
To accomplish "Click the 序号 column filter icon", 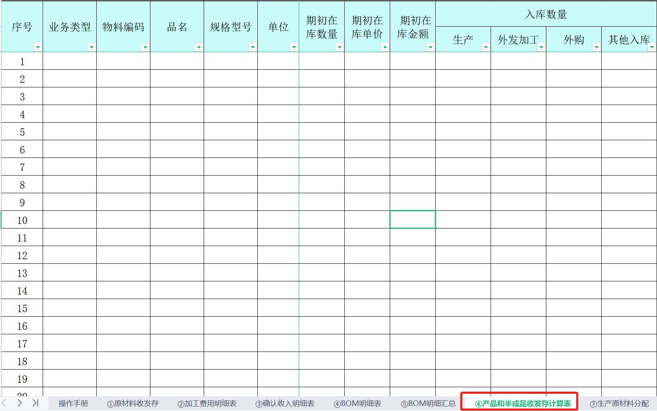I will point(38,47).
